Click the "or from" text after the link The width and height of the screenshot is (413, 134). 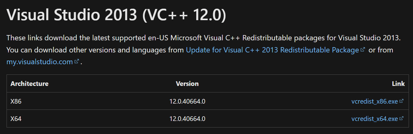381,50
